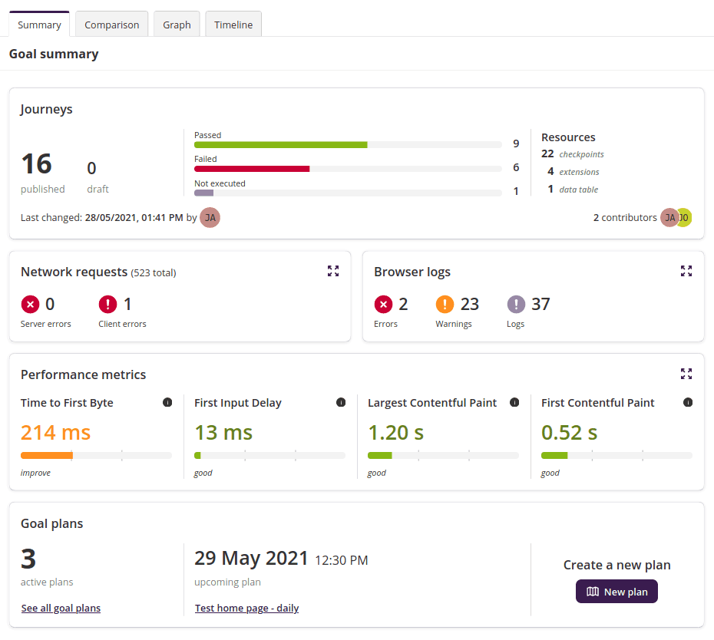Click the client errors exclamation icon
The width and height of the screenshot is (714, 640).
pyautogui.click(x=108, y=305)
